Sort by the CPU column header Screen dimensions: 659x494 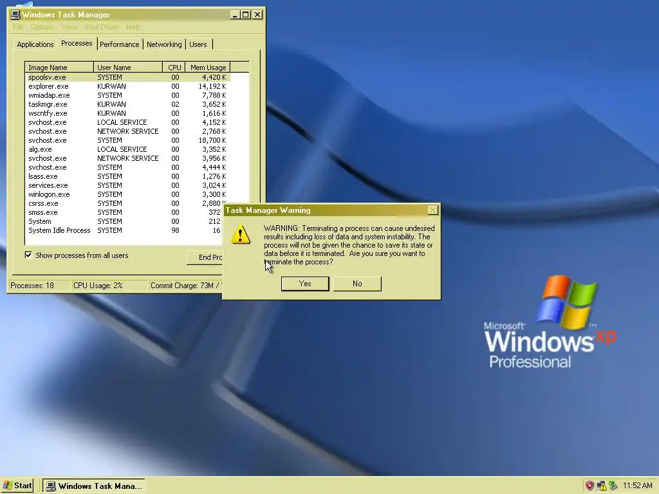coord(174,67)
